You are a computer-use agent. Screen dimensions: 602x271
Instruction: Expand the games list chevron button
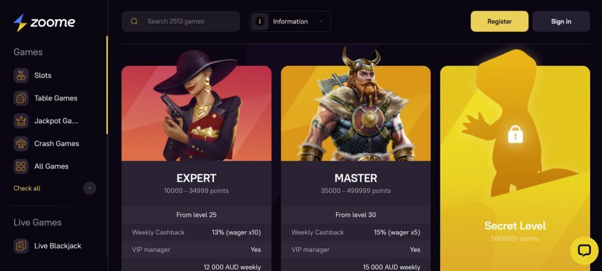[89, 188]
